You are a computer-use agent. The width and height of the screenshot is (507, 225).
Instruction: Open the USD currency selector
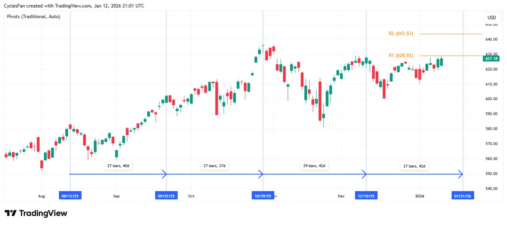click(492, 17)
